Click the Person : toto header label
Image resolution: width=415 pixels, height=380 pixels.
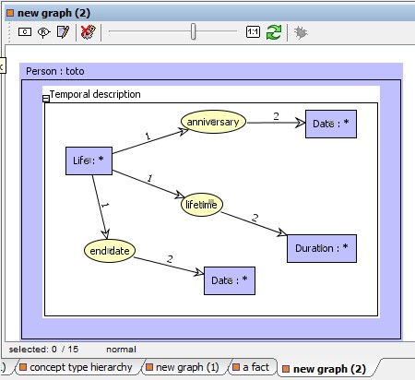55,71
